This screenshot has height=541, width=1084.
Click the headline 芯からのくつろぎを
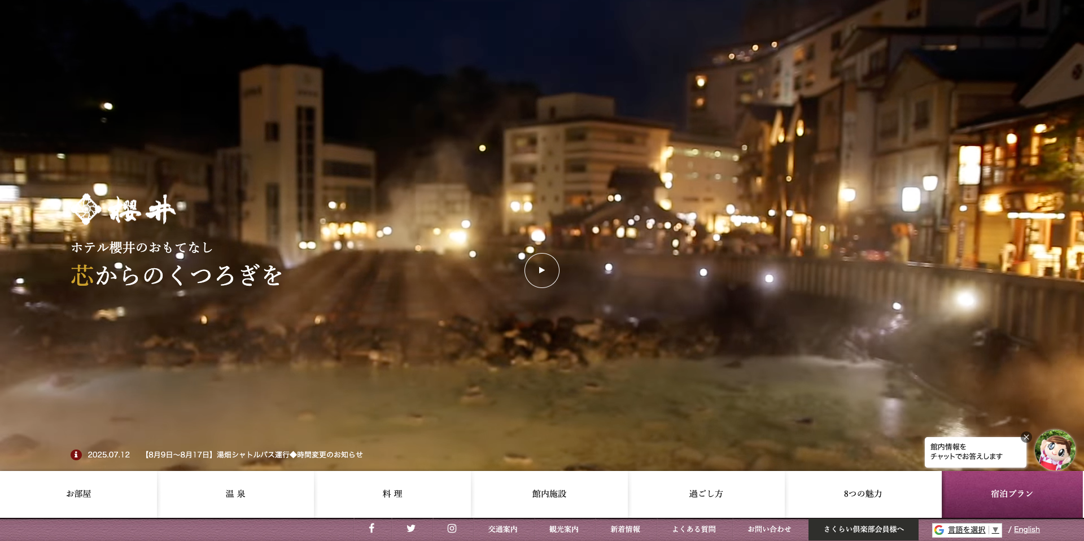(x=177, y=275)
